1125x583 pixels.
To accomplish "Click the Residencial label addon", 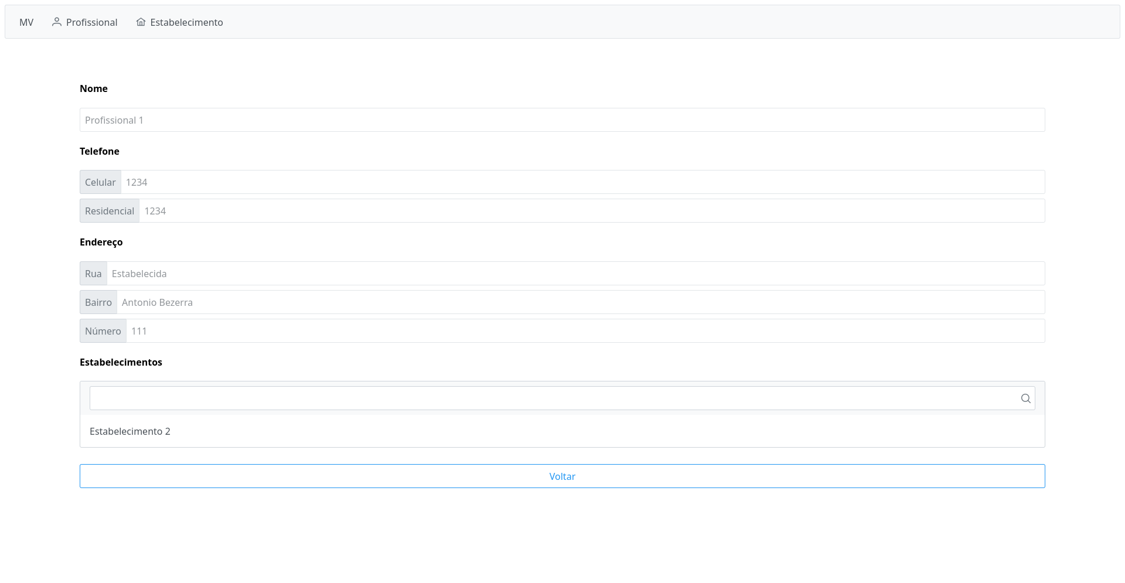I will [110, 211].
